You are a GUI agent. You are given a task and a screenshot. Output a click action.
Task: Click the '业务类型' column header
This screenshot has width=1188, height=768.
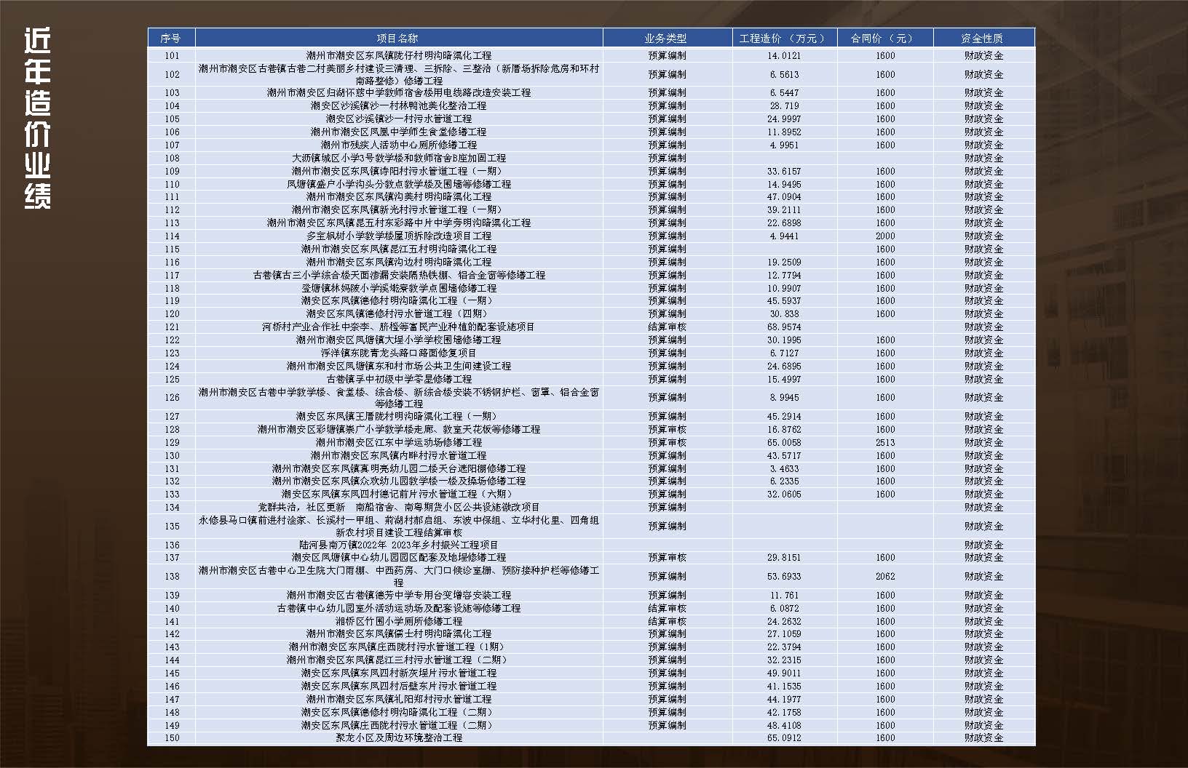[x=667, y=38]
